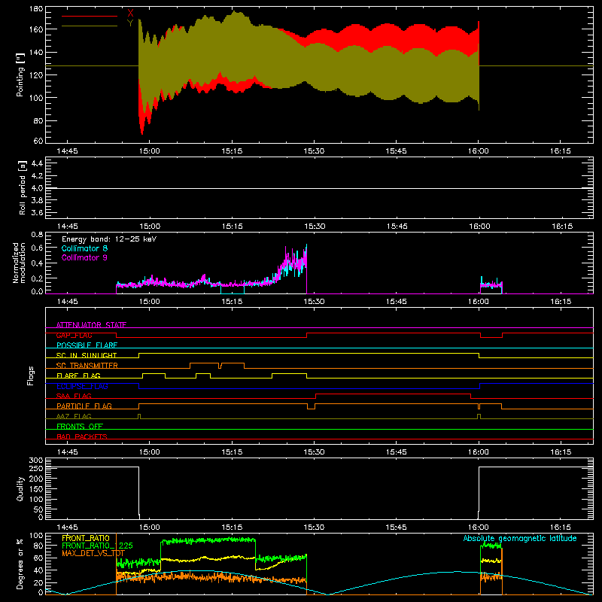602x602 pixels.
Task: Click the 'Quality' vertical axis title
Action: tap(20, 488)
